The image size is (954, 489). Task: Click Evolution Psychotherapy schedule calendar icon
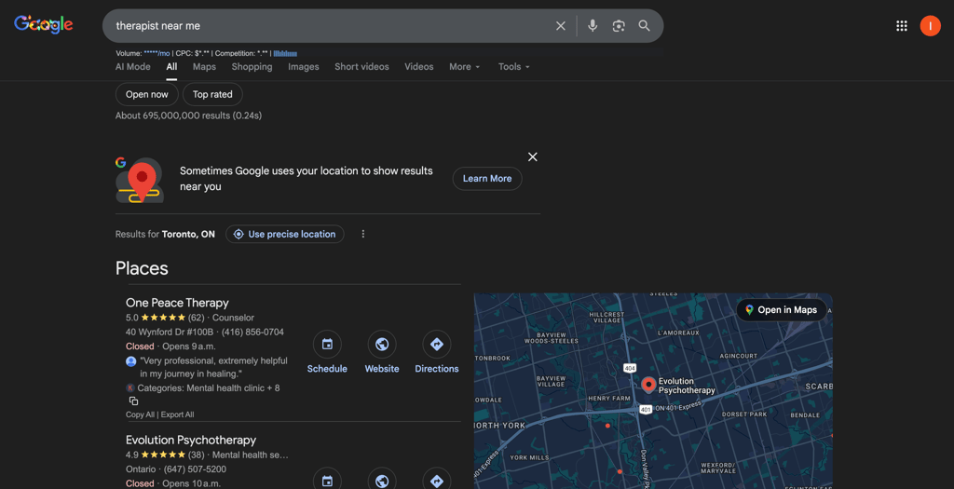coord(327,481)
